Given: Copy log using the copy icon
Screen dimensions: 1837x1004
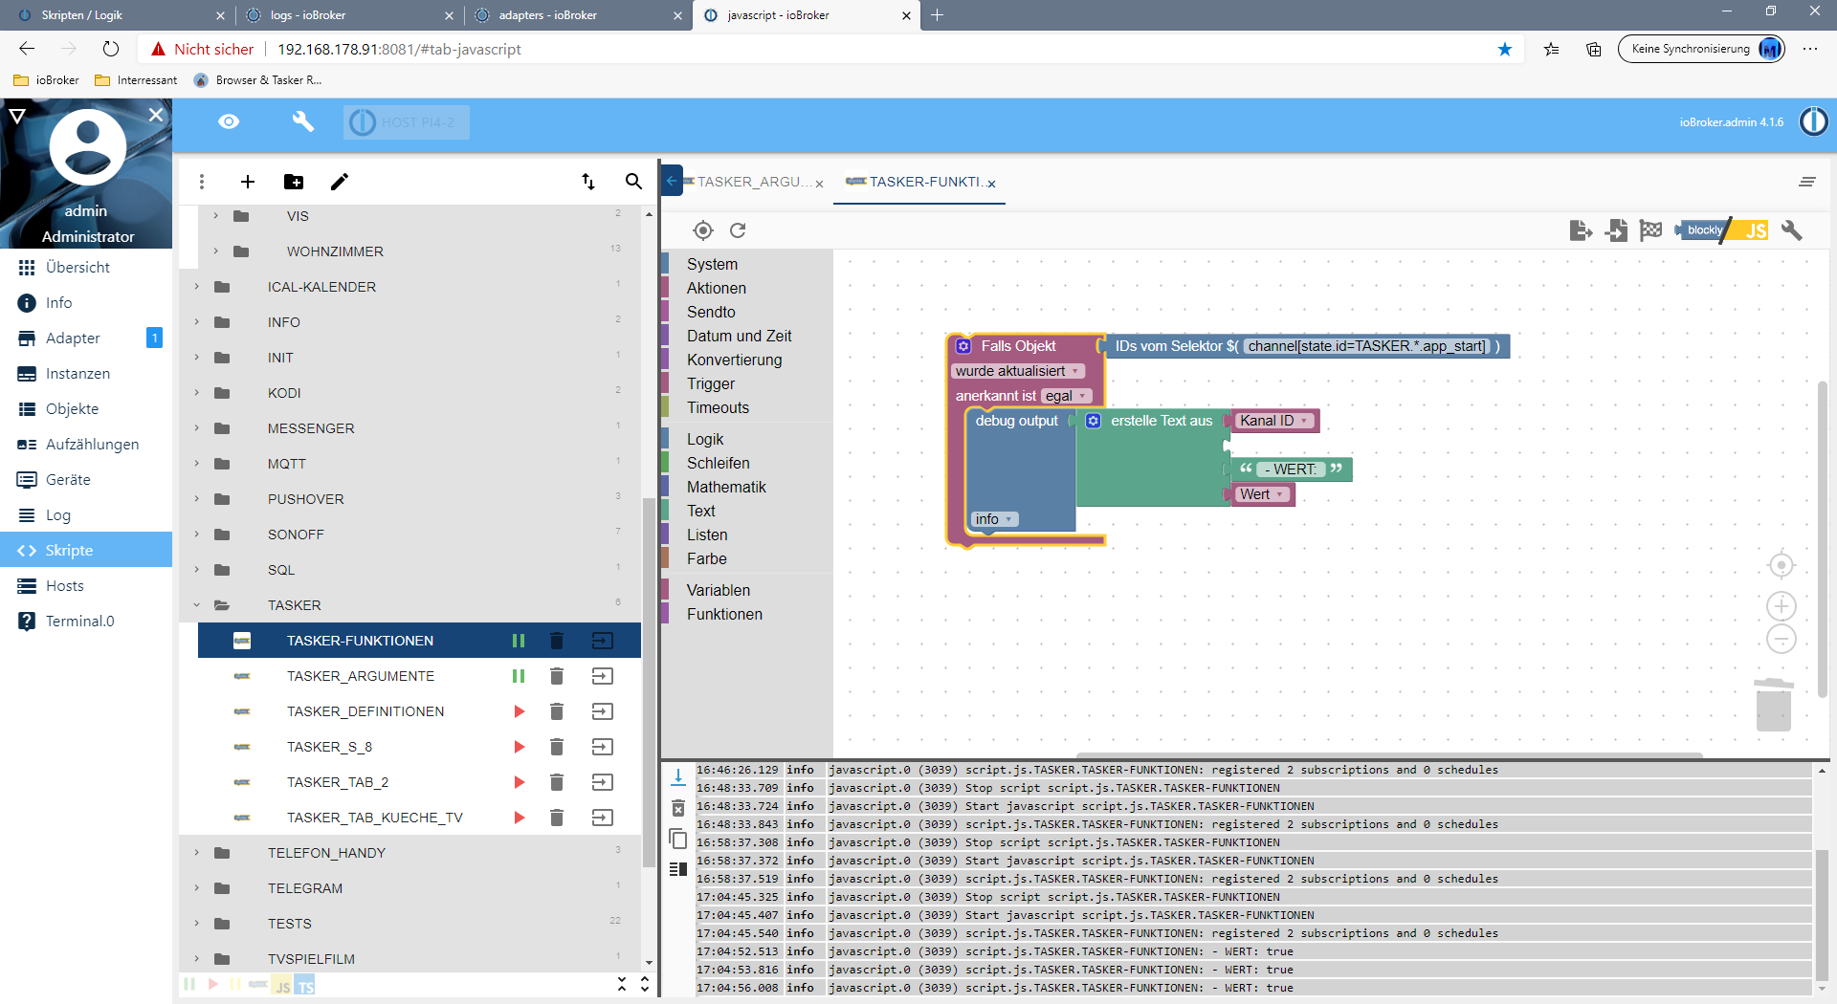Looking at the screenshot, I should (678, 840).
